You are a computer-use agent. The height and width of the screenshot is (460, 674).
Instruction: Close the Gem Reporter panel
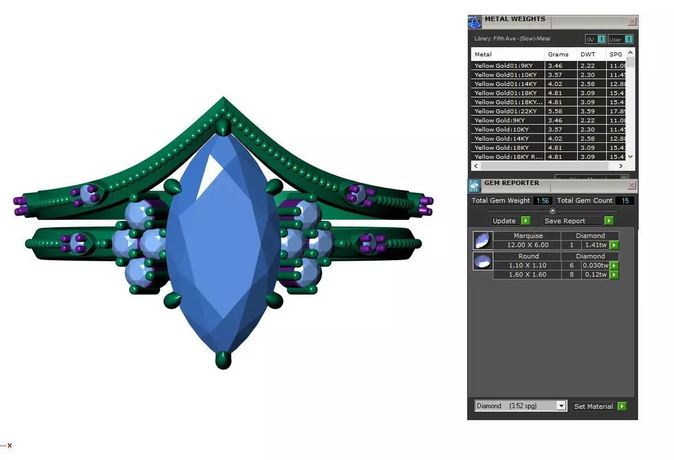click(631, 186)
